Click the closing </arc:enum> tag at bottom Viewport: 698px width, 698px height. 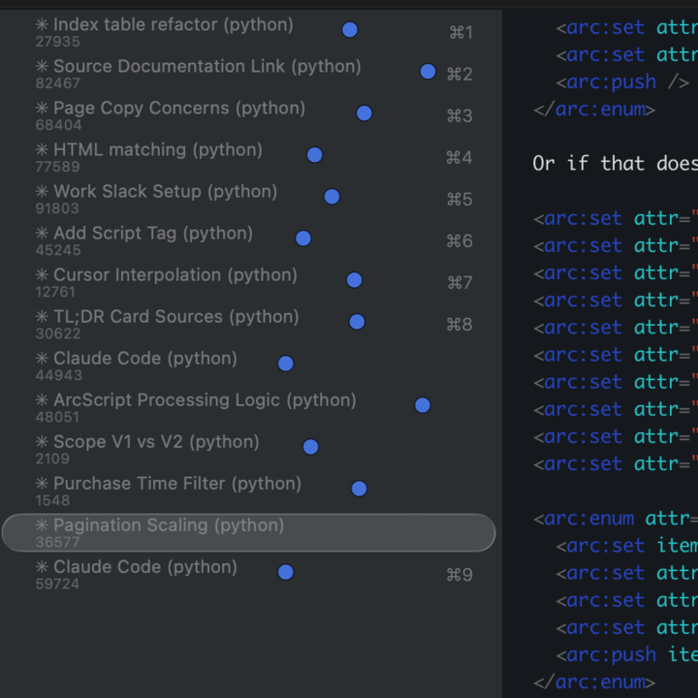click(x=594, y=682)
